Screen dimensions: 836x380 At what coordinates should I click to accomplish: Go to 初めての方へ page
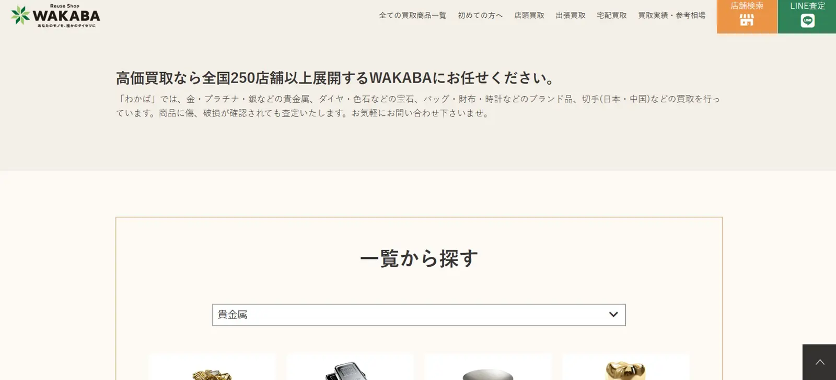tap(480, 16)
